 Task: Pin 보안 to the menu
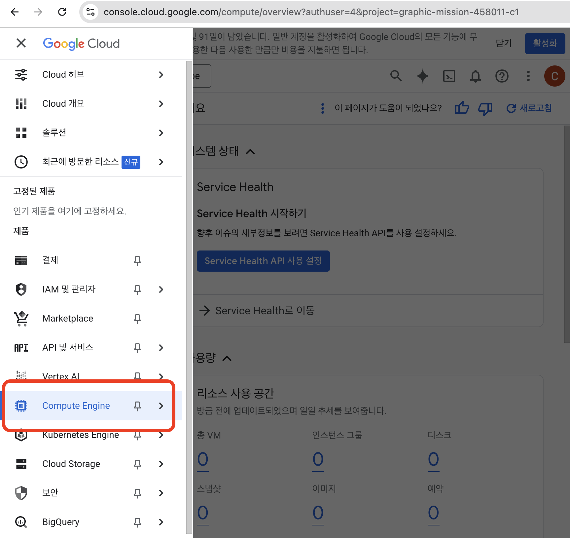(x=137, y=493)
